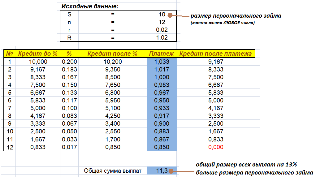Click the 'Общая сумма выплат' label

113,171
